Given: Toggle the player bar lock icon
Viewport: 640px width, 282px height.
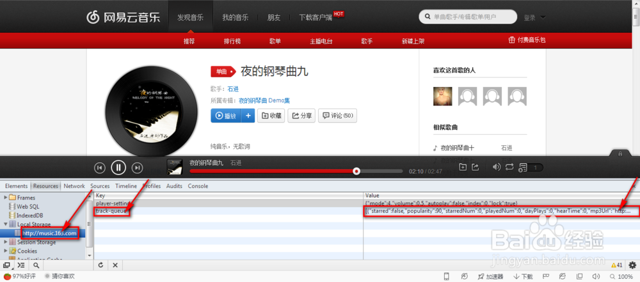Looking at the screenshot, I should [x=620, y=153].
